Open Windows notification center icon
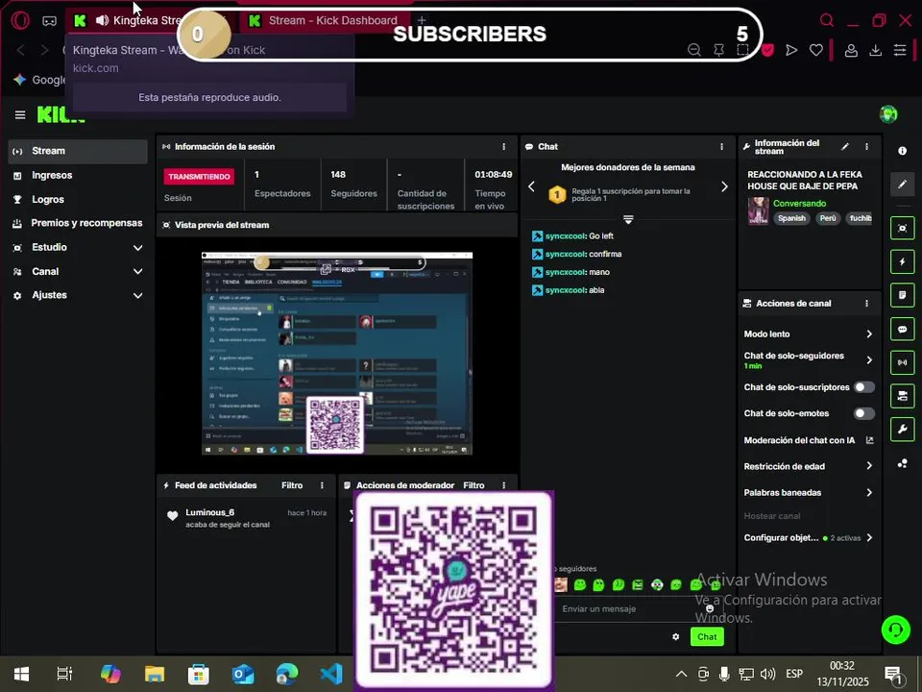The width and height of the screenshot is (922, 692). (892, 675)
